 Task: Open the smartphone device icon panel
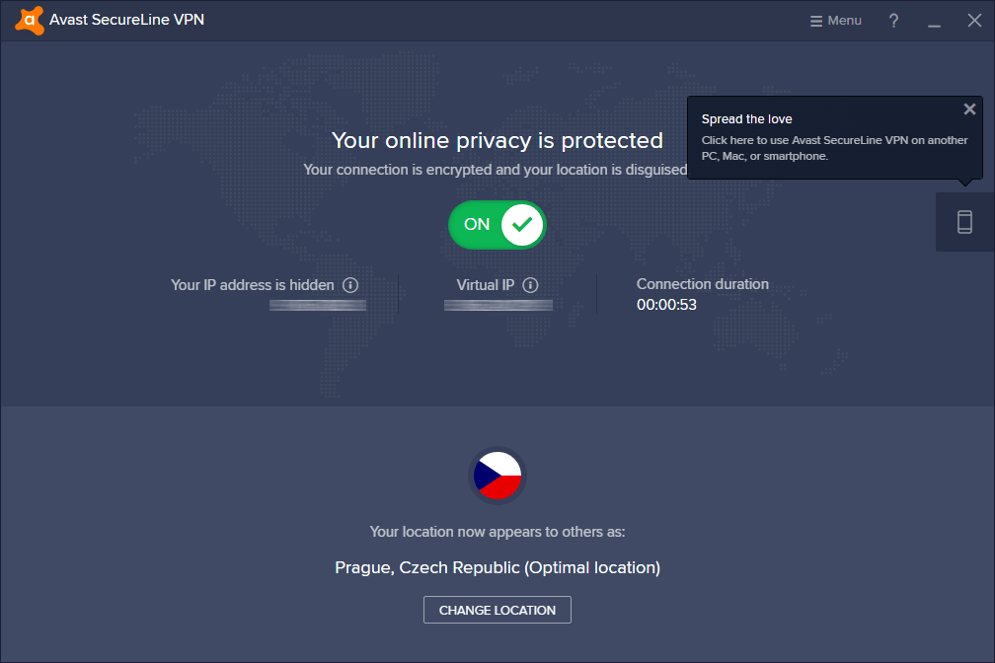(964, 222)
